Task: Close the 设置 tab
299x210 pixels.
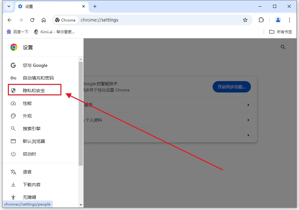Action: point(83,6)
